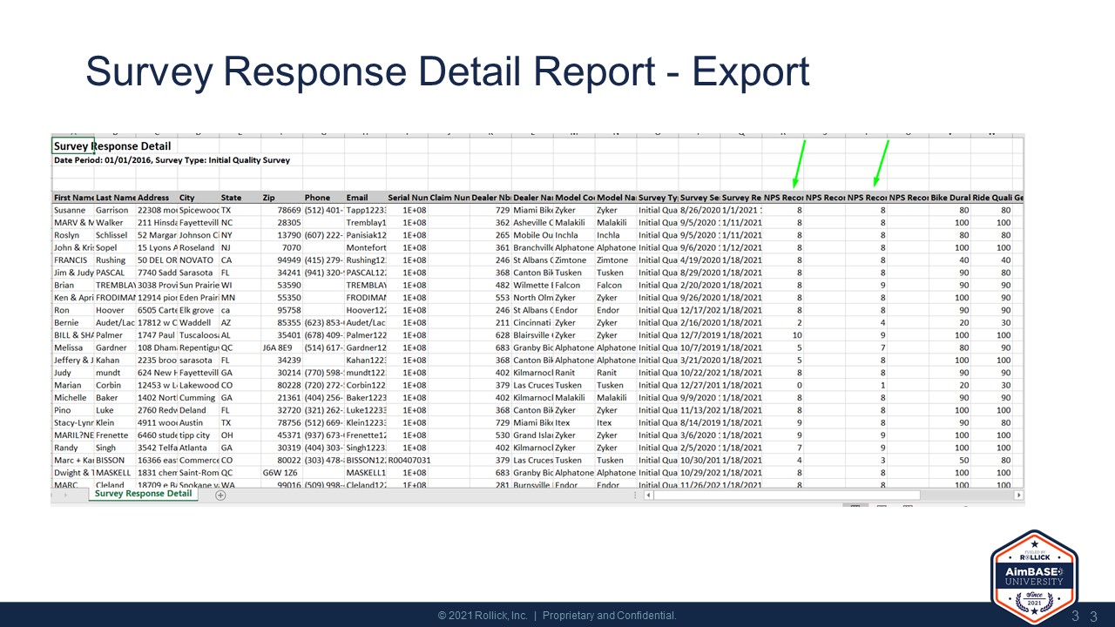Click the slide title text
Screen dimensions: 1115x627
[x=447, y=72]
